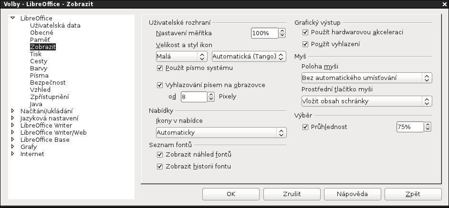Increase the Průhlednost percentage
Screen dimensions: 449x208
point(428,124)
